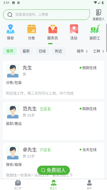The width and height of the screenshot is (107, 190).
Task: Switch to 找工人 bottom tab
Action: coord(53,185)
